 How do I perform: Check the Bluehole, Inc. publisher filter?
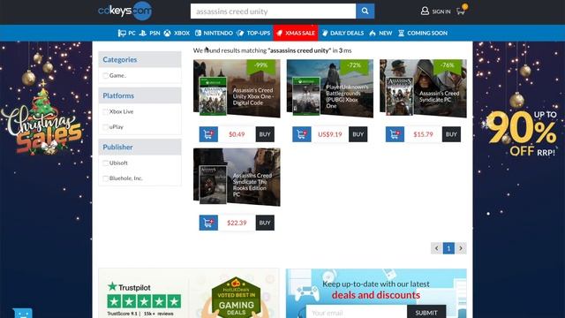105,178
